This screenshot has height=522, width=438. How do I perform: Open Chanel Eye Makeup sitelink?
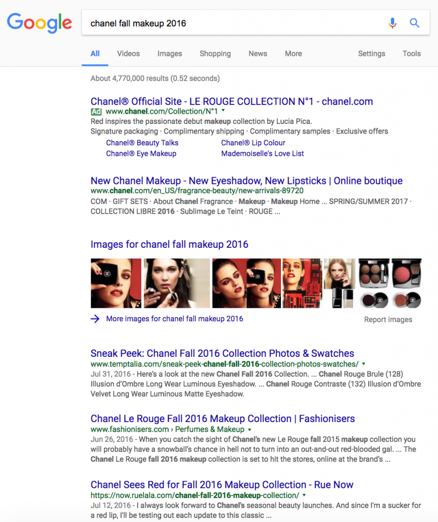tap(141, 153)
